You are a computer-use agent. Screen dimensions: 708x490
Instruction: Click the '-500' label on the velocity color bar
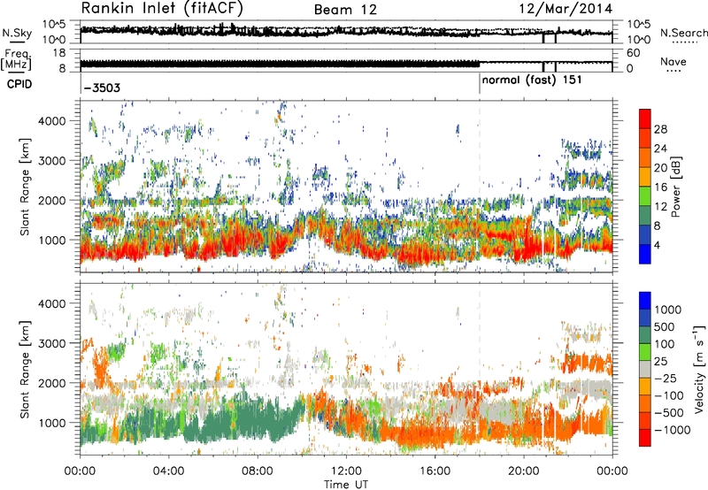tap(669, 412)
